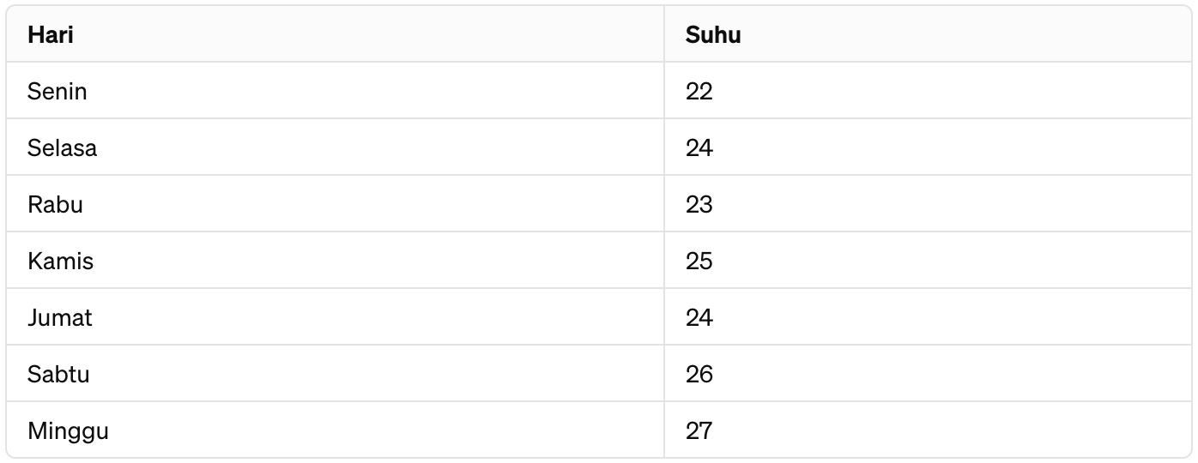Click temperature value 24 in Jumat row

click(699, 317)
